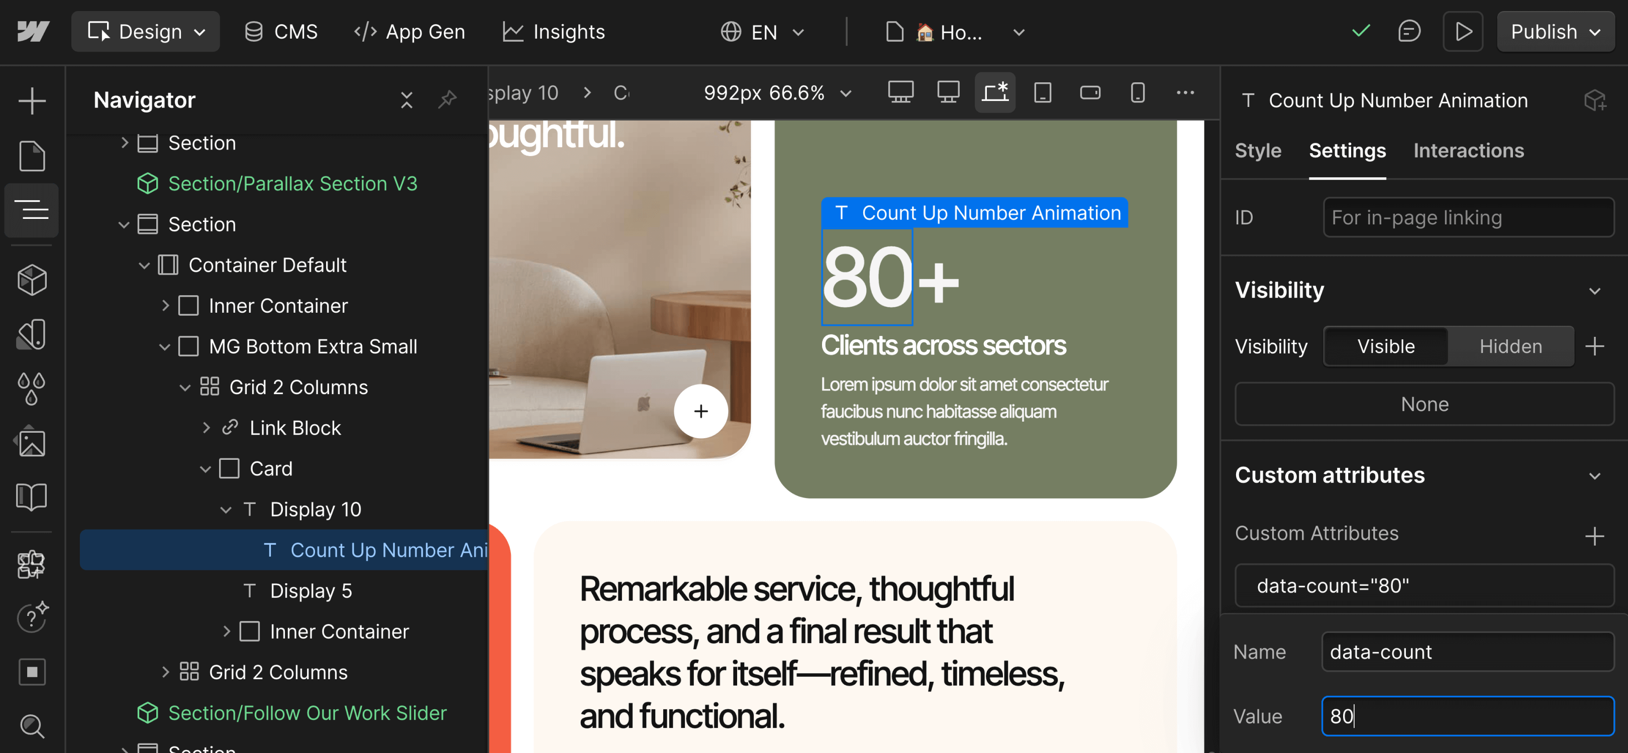Click the None visibility condition button
The image size is (1628, 753).
pyautogui.click(x=1424, y=404)
